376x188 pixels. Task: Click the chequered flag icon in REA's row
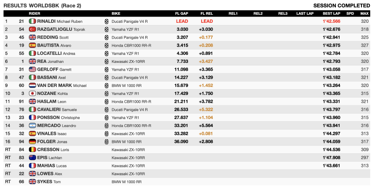107,61
